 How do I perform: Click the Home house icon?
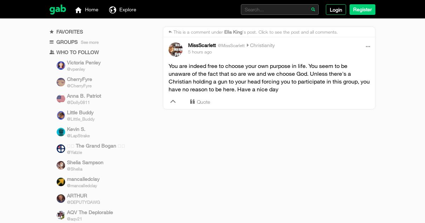pyautogui.click(x=79, y=10)
